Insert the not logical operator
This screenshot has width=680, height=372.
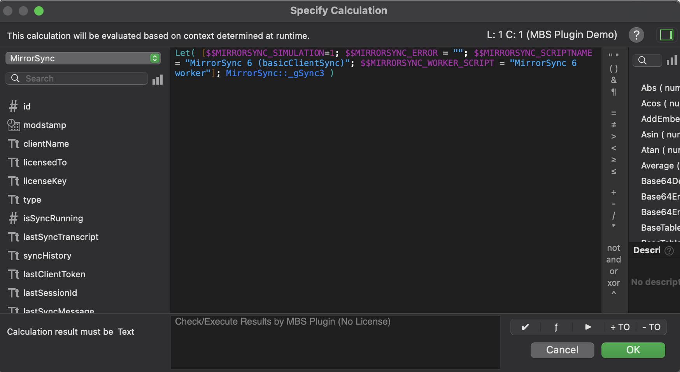click(613, 248)
